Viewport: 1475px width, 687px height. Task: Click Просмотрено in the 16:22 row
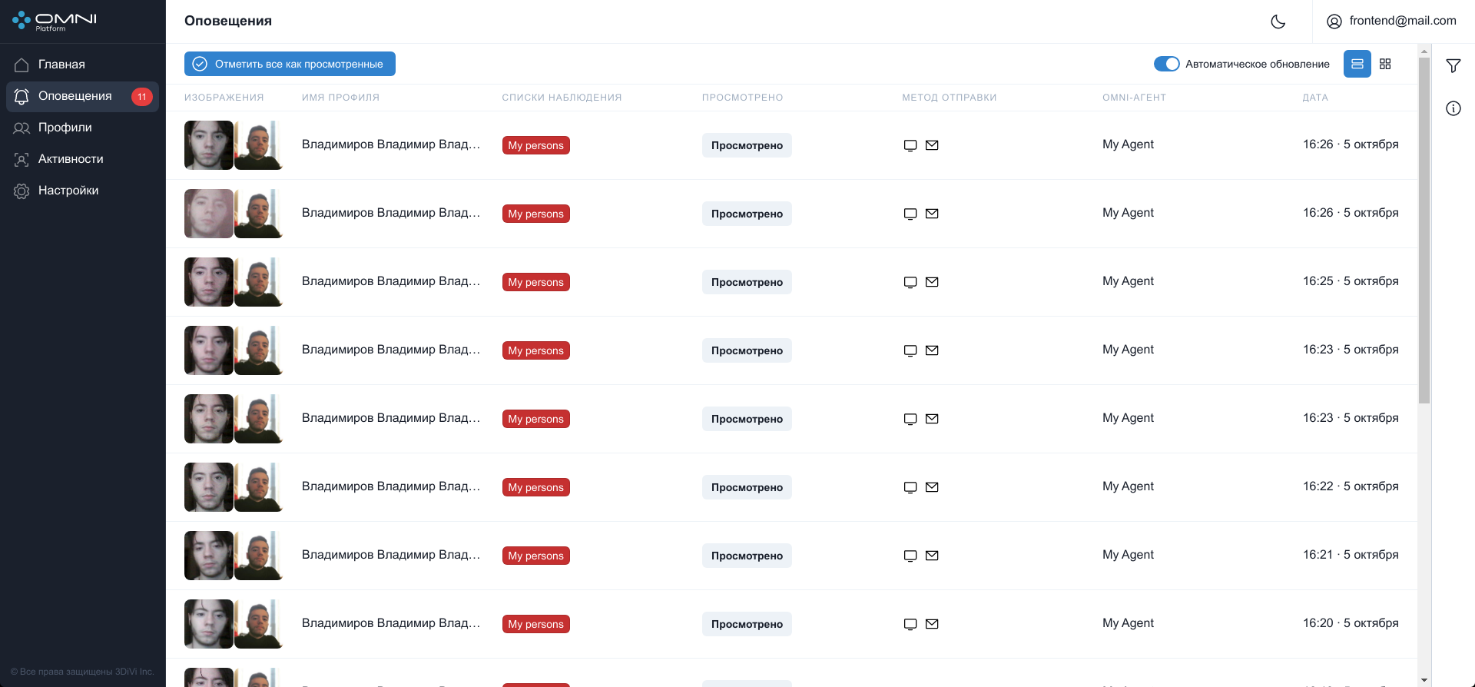[747, 487]
